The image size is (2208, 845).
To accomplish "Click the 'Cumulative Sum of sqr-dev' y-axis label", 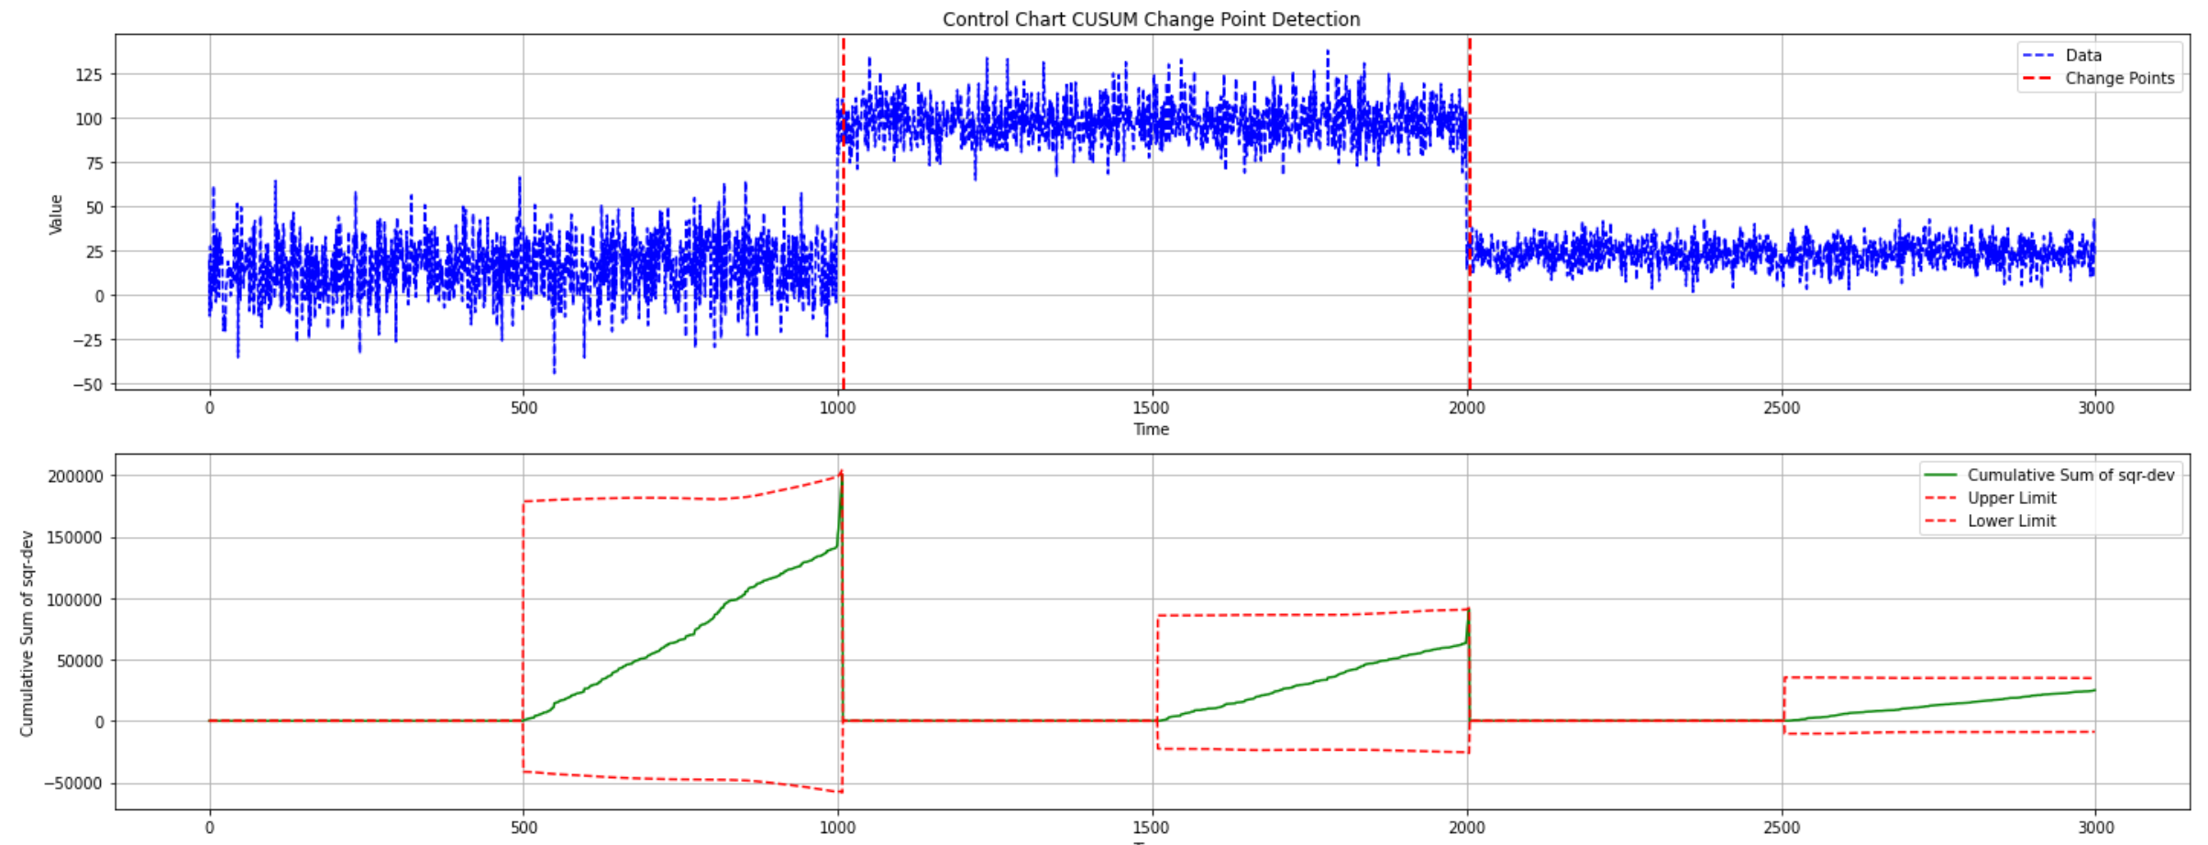I will coord(27,632).
